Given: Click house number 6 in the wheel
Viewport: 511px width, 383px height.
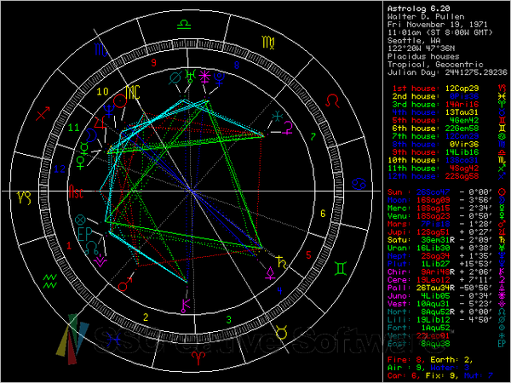Looking at the screenshot, I should coord(323,214).
